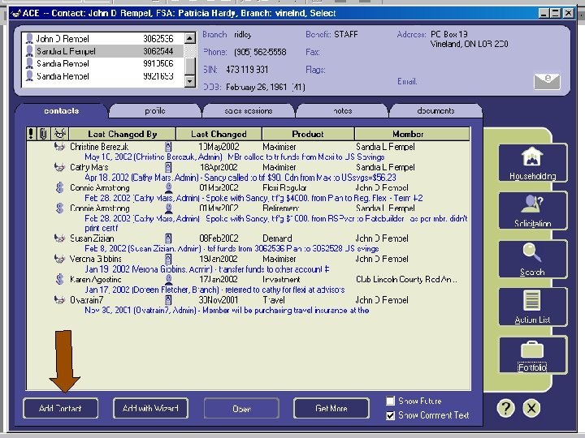The width and height of the screenshot is (585, 438).
Task: Click the Travel product cell for Ovatrain7
Action: [x=274, y=300]
